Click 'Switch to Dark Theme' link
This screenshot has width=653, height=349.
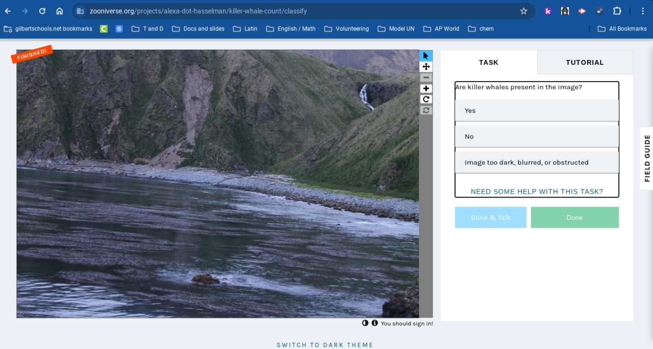point(325,345)
